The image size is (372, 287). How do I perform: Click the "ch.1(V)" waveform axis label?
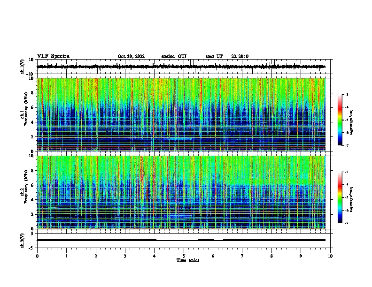(x=23, y=67)
